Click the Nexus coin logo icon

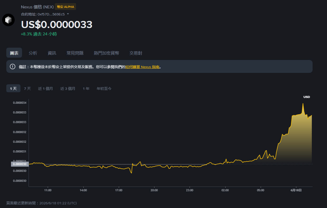[x=8, y=20]
